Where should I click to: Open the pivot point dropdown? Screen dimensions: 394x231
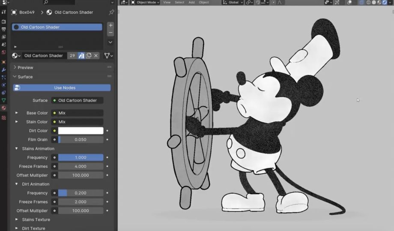tap(250, 2)
